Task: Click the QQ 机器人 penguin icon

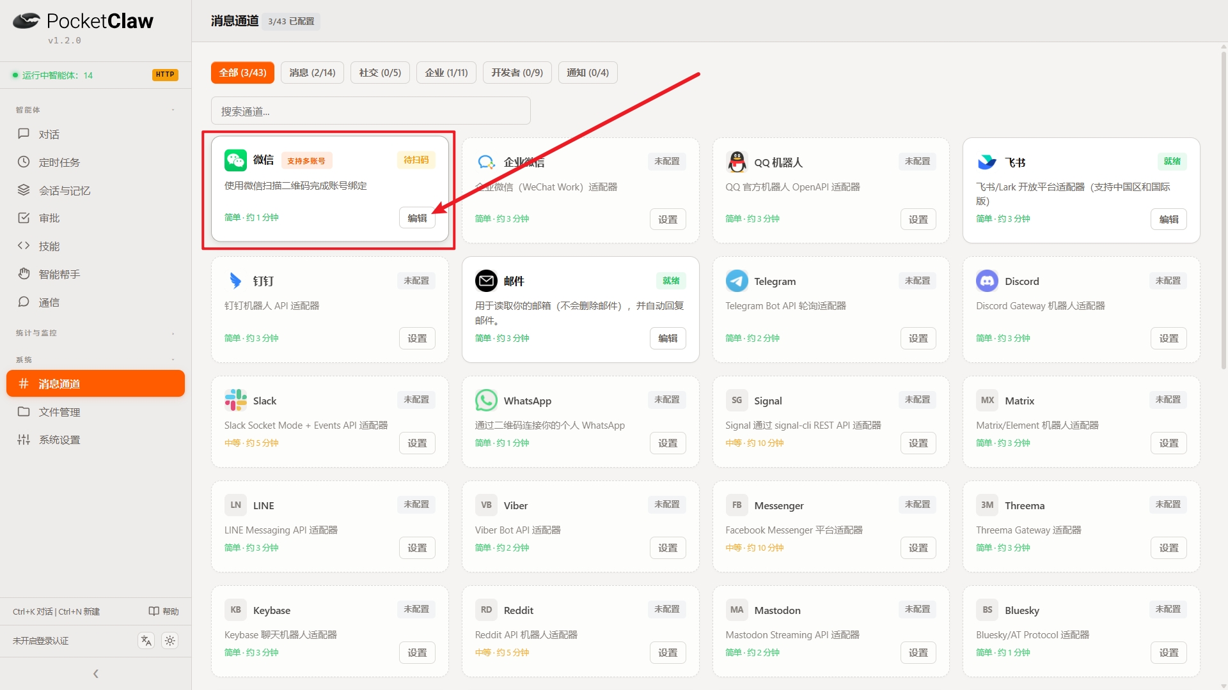Action: click(x=737, y=162)
